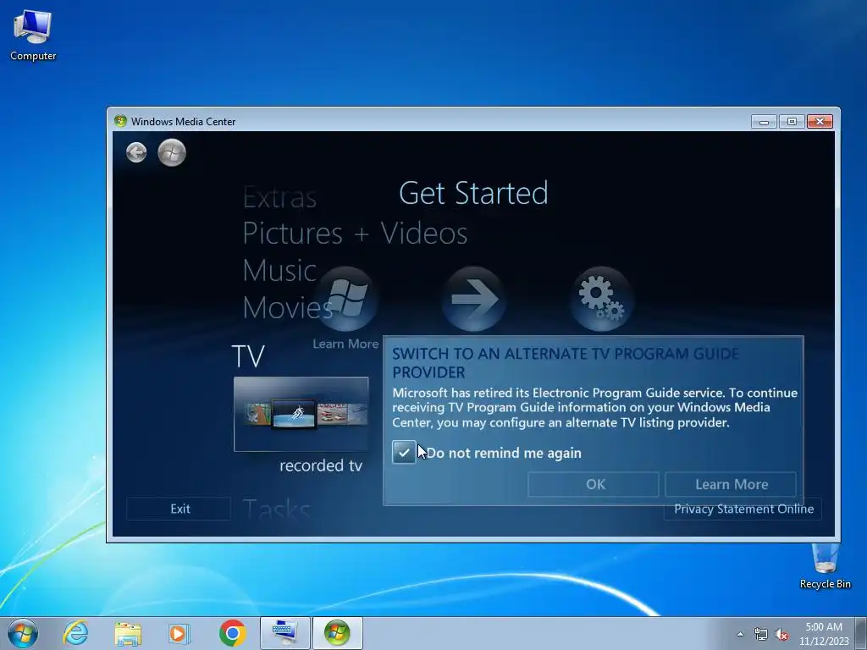The width and height of the screenshot is (867, 650).
Task: Minimize the Windows Media Center window
Action: tap(764, 122)
